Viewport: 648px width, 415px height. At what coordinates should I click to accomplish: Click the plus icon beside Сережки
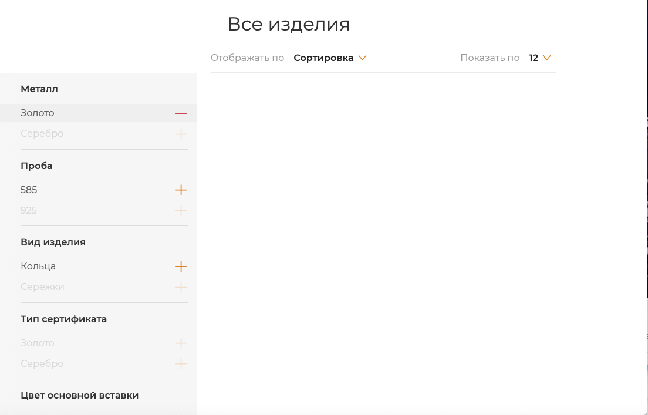click(181, 288)
